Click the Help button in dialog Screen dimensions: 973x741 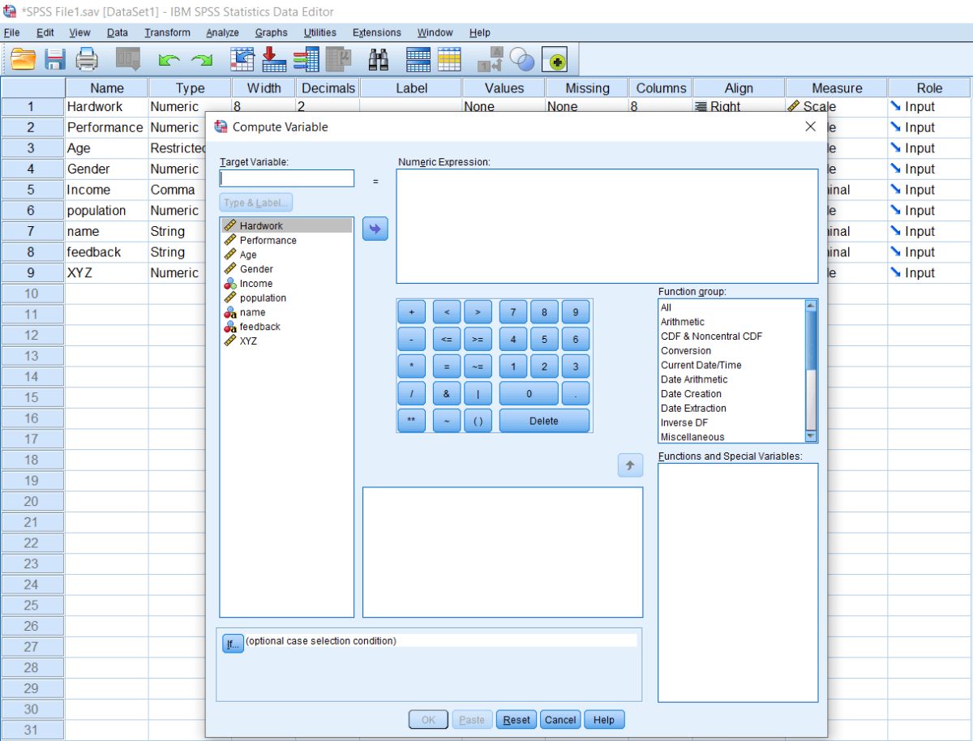click(x=604, y=720)
